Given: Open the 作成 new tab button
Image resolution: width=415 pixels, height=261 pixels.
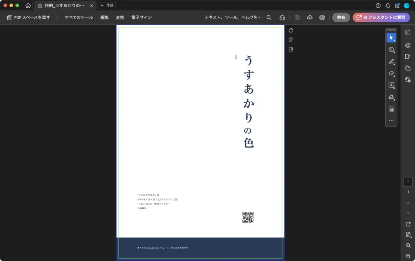Looking at the screenshot, I should (107, 5).
